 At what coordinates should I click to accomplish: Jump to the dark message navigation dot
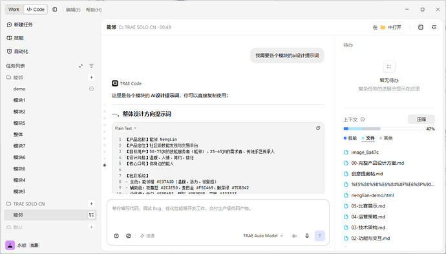105,165
